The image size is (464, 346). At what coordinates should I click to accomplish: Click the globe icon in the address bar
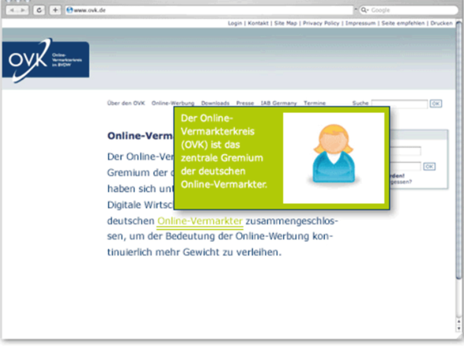70,10
